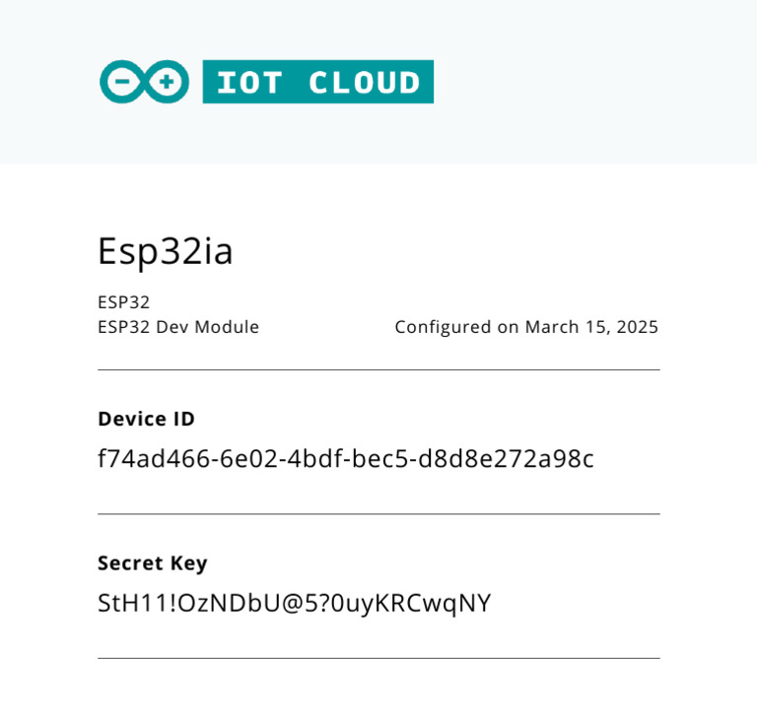Click the divider line above Secret Key
Viewport: 757px width, 723px height.
pyautogui.click(x=378, y=514)
